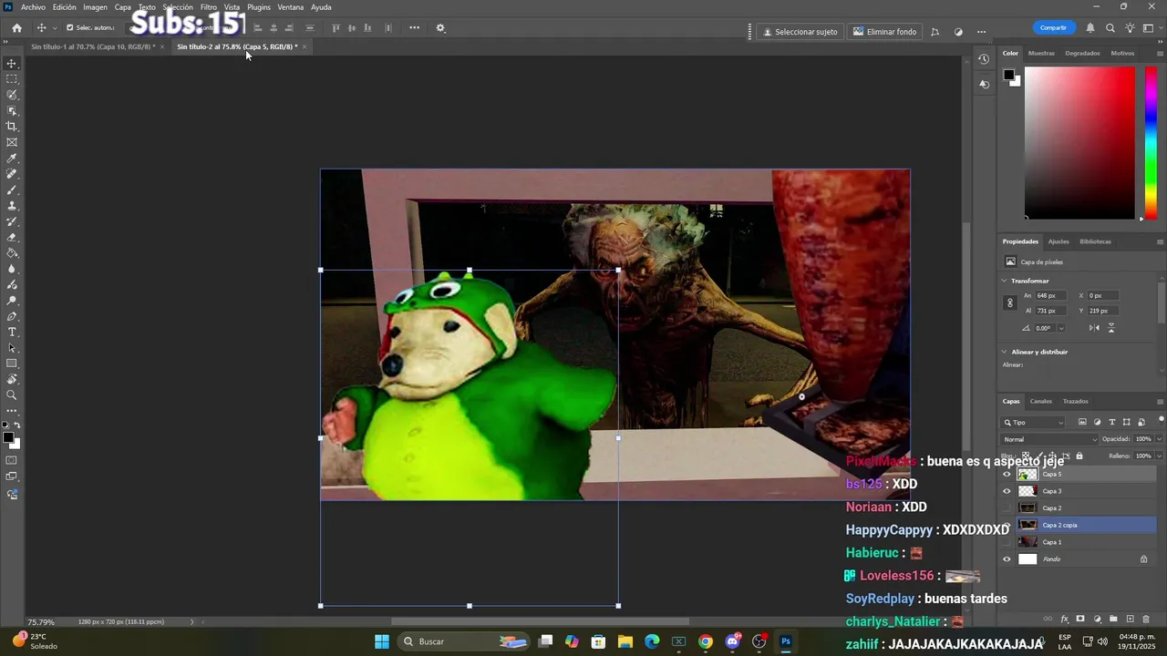Pick a color in the red color field

pyautogui.click(x=1080, y=143)
